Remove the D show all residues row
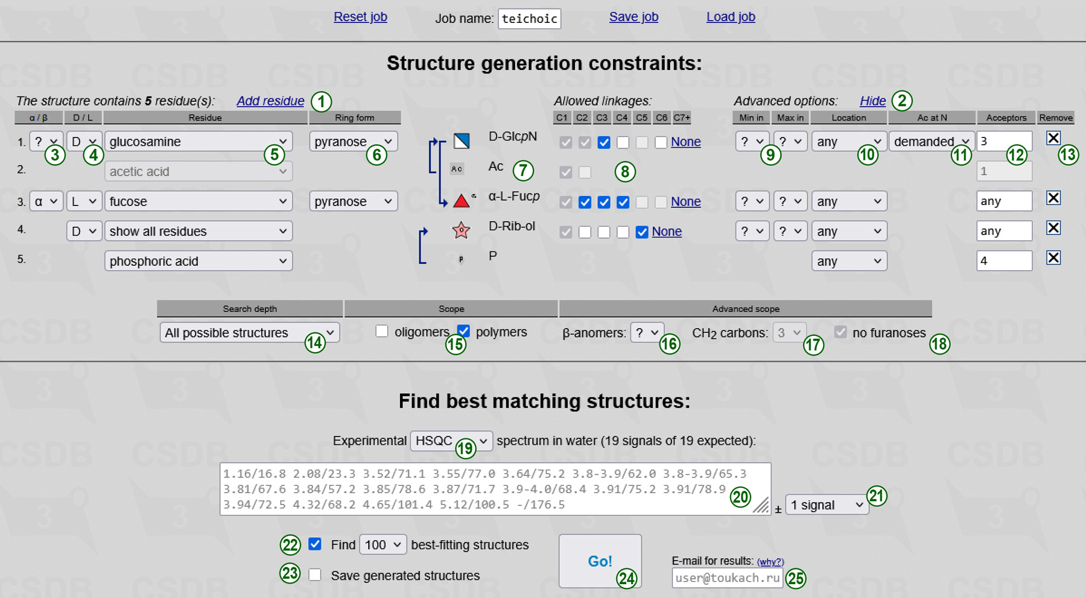Image resolution: width=1086 pixels, height=598 pixels. click(x=1053, y=228)
